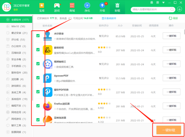Image resolution: width=185 pixels, height=137 pixels.
Task: Click the software list vertical scrollbar
Action: pyautogui.click(x=184, y=32)
